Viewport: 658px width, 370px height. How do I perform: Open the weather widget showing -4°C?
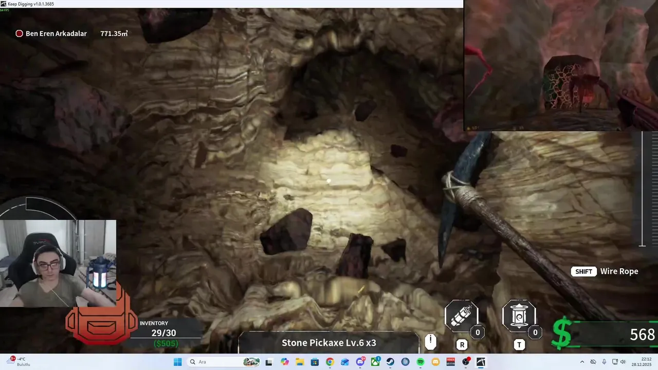coord(20,362)
